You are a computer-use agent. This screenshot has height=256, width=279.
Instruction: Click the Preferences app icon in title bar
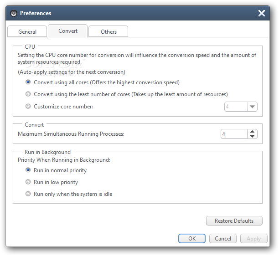coord(14,13)
